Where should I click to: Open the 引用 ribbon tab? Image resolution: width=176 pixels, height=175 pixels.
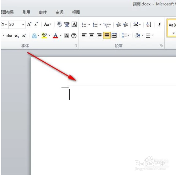26,12
